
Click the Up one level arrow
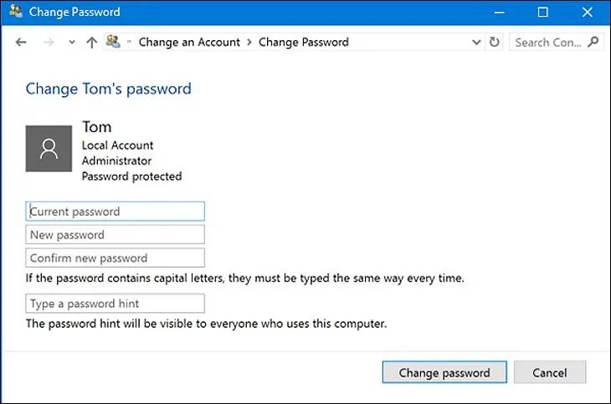[x=91, y=42]
